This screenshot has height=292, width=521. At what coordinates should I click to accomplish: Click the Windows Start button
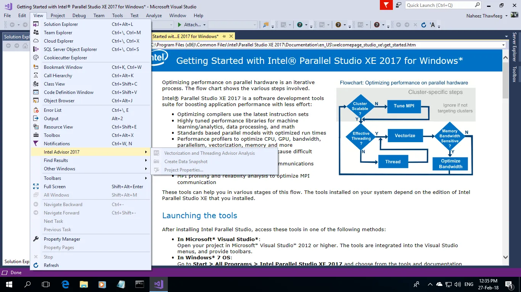point(9,284)
